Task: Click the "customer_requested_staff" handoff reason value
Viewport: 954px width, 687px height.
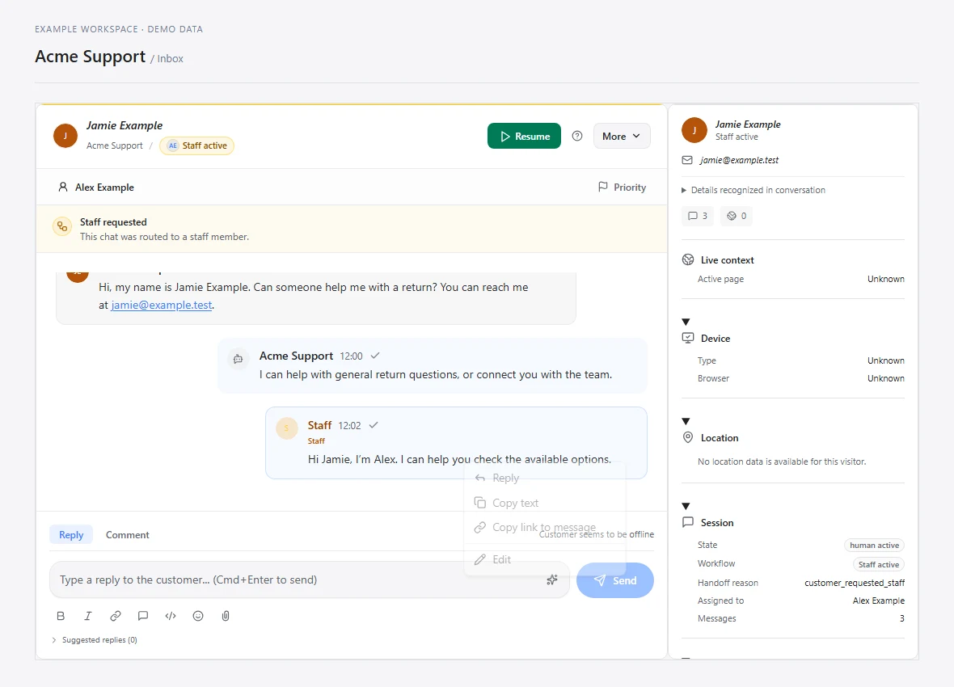Action: 855,583
